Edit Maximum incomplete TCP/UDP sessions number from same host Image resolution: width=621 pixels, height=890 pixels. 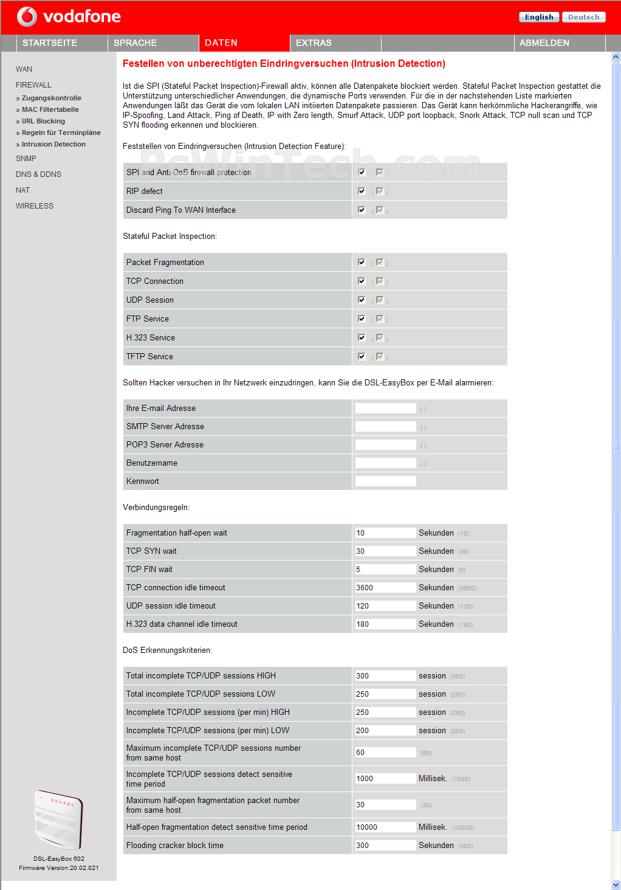pos(386,753)
